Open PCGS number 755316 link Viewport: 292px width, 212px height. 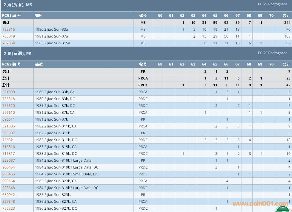click(9, 29)
